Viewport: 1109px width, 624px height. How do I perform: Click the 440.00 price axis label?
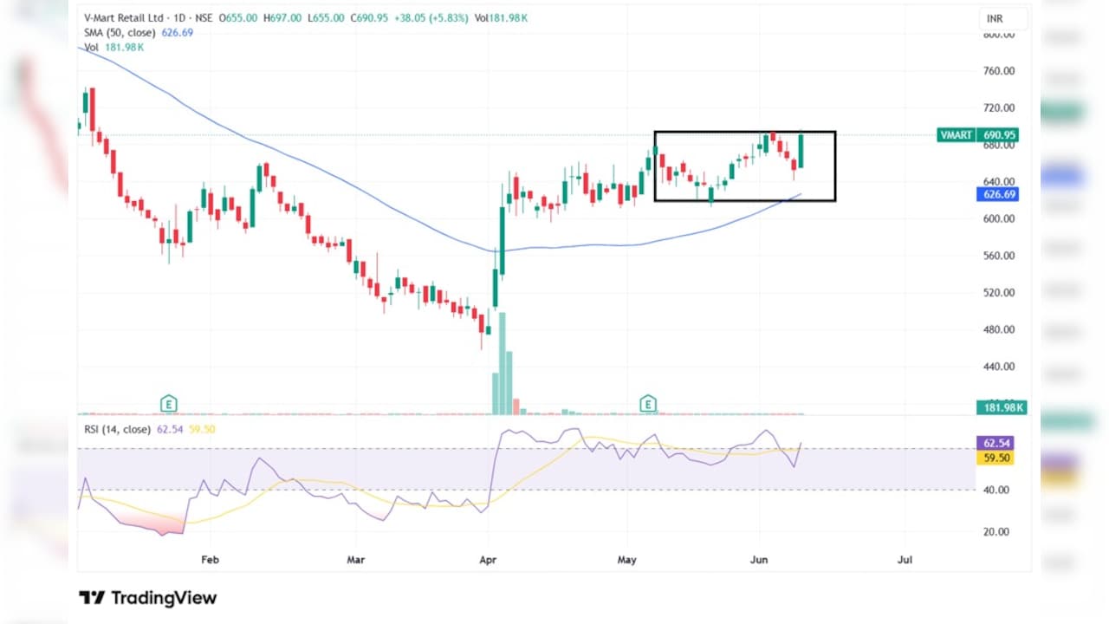tap(1000, 367)
